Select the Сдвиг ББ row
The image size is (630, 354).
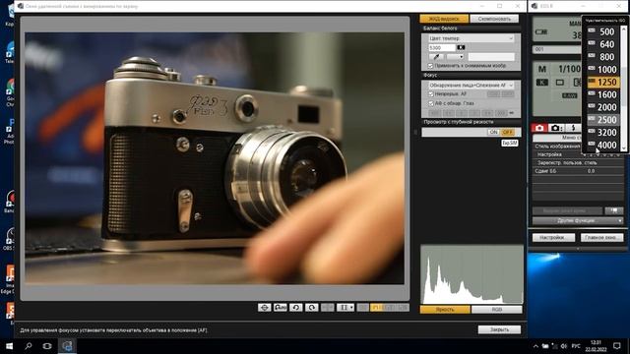[578, 171]
